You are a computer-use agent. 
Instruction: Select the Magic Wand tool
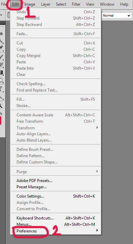2,41
